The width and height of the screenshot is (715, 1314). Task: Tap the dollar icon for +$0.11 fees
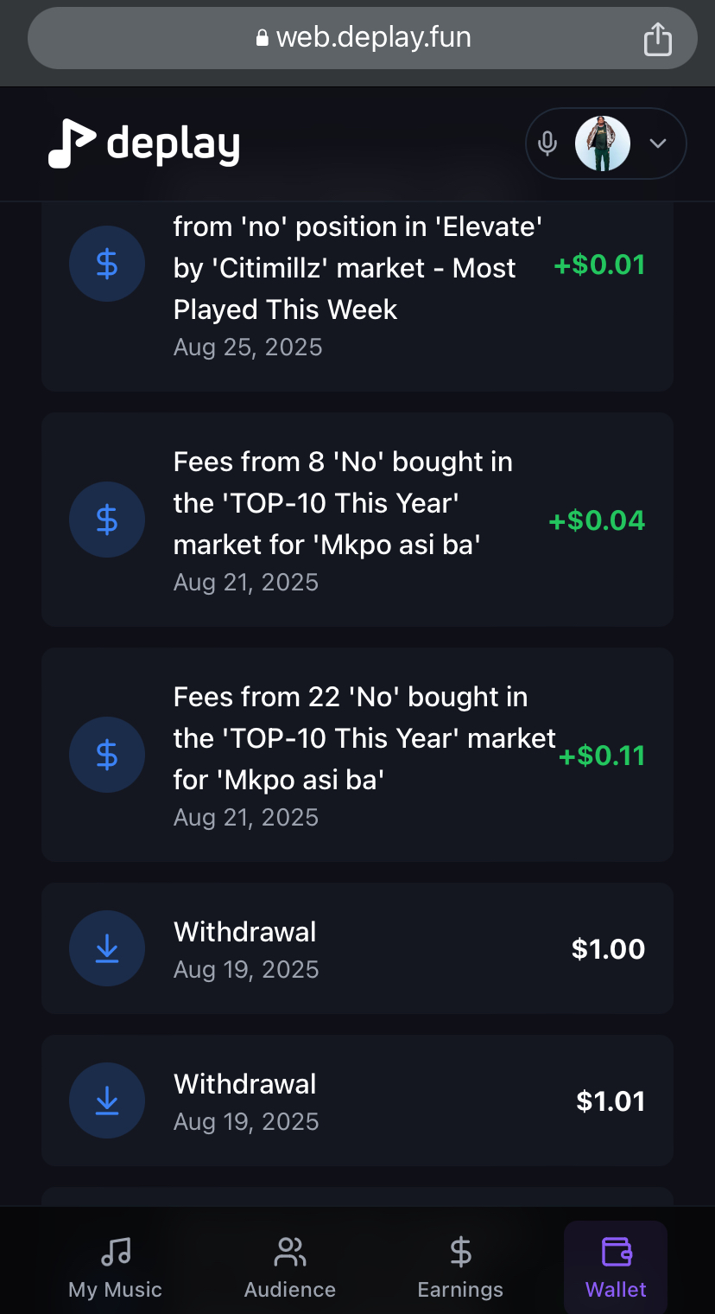[x=107, y=755]
